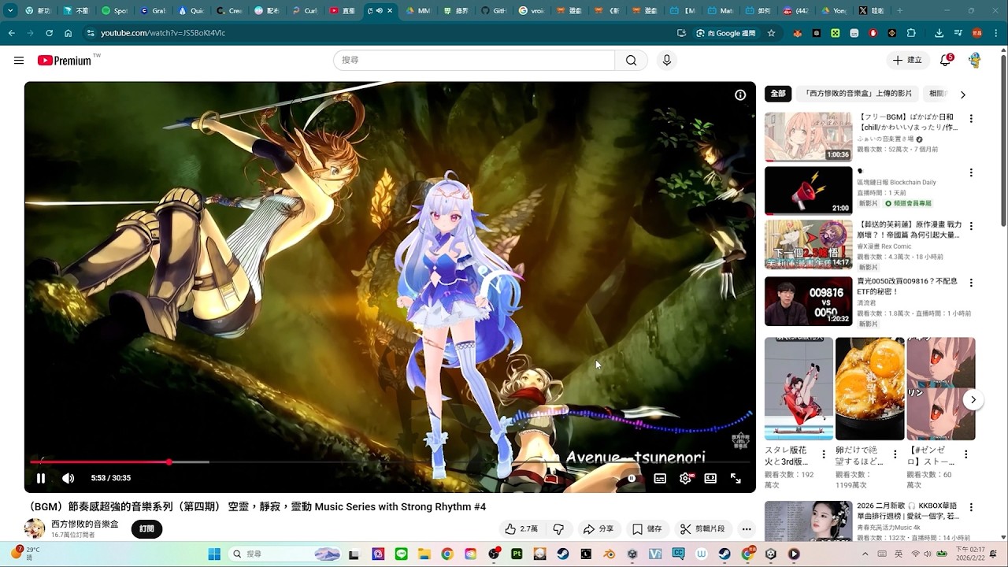Screen dimensions: 1008x567
Task: Enter full screen mode
Action: coord(736,478)
